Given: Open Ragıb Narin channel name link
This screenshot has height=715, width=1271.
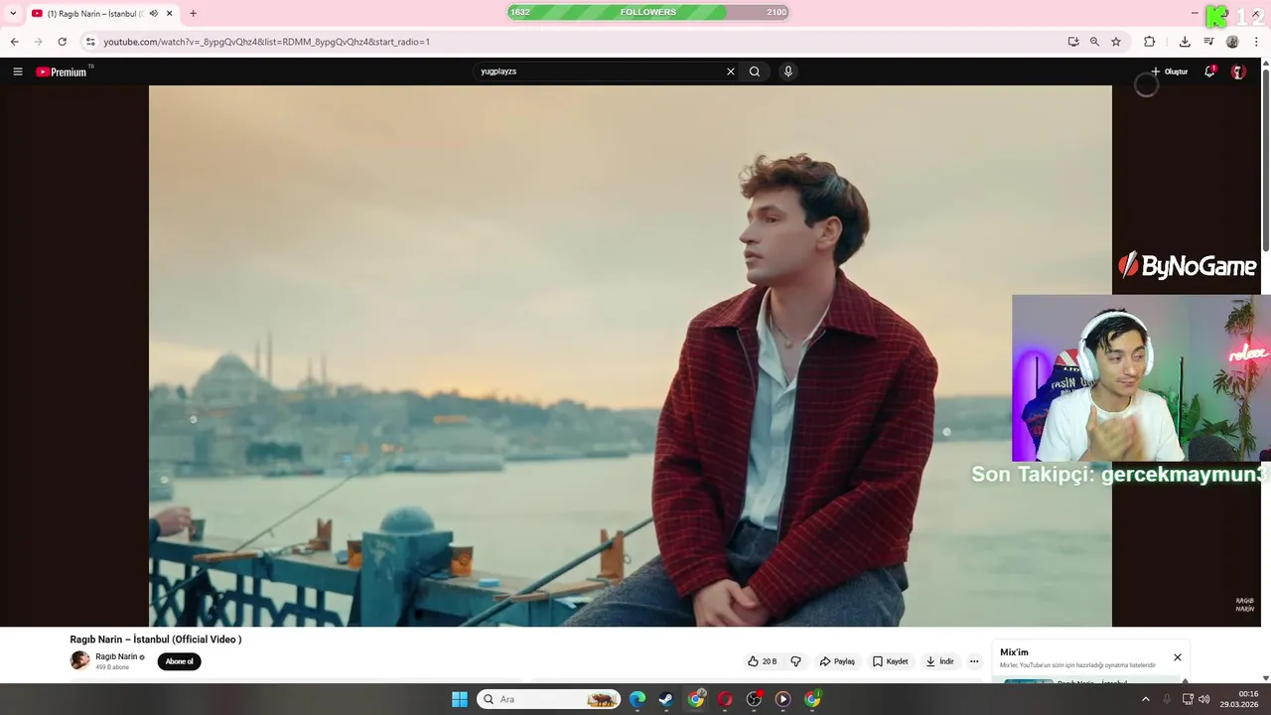Looking at the screenshot, I should pos(116,656).
